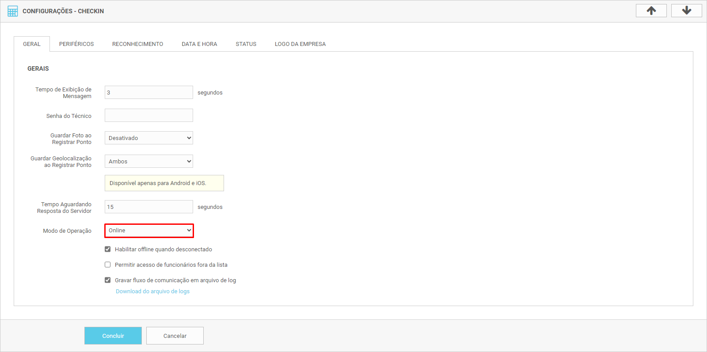Open the Reconhecimento tab
The image size is (707, 352).
pos(137,44)
